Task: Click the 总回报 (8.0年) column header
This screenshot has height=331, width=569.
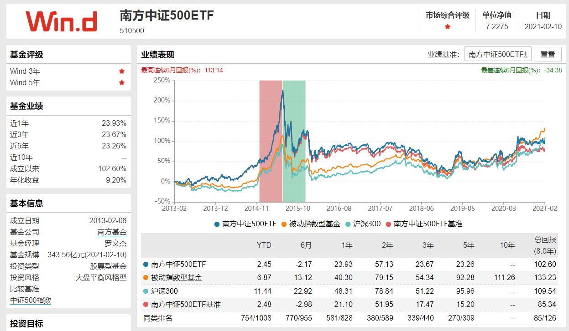Action: [x=545, y=245]
